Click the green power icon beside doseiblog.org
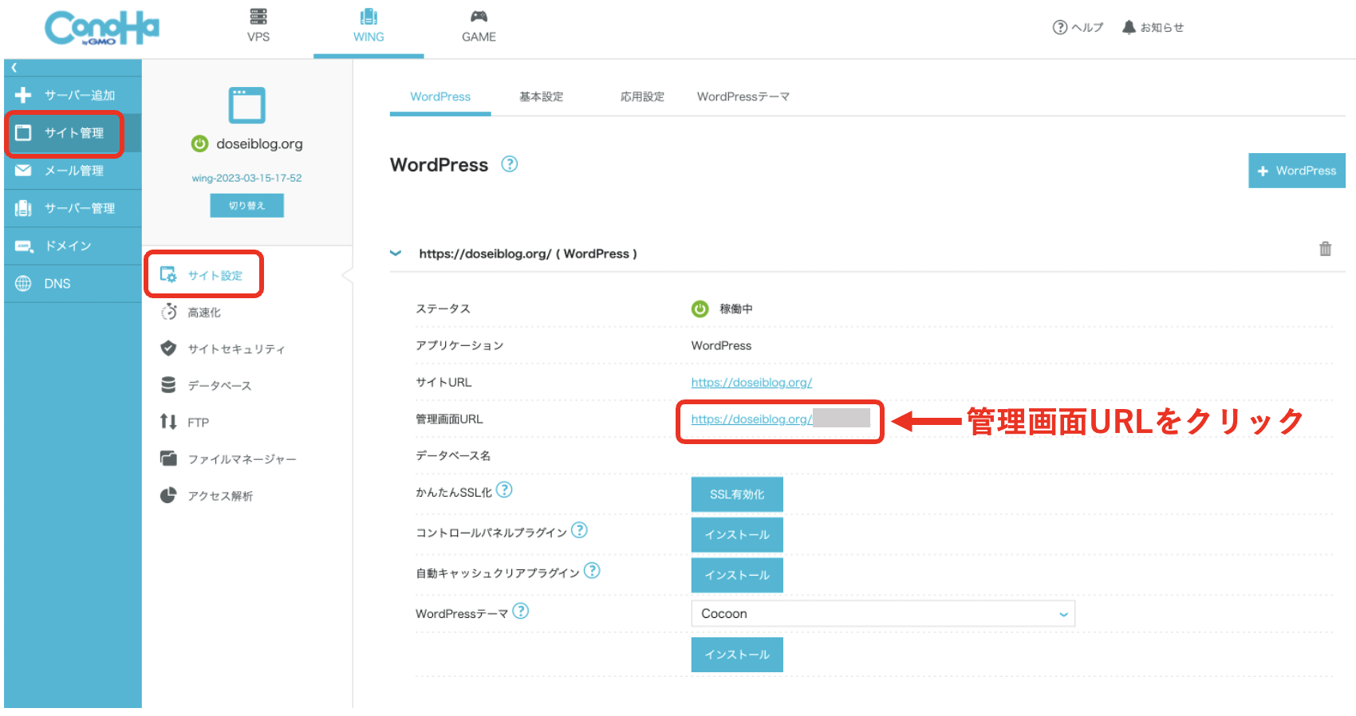 point(199,144)
